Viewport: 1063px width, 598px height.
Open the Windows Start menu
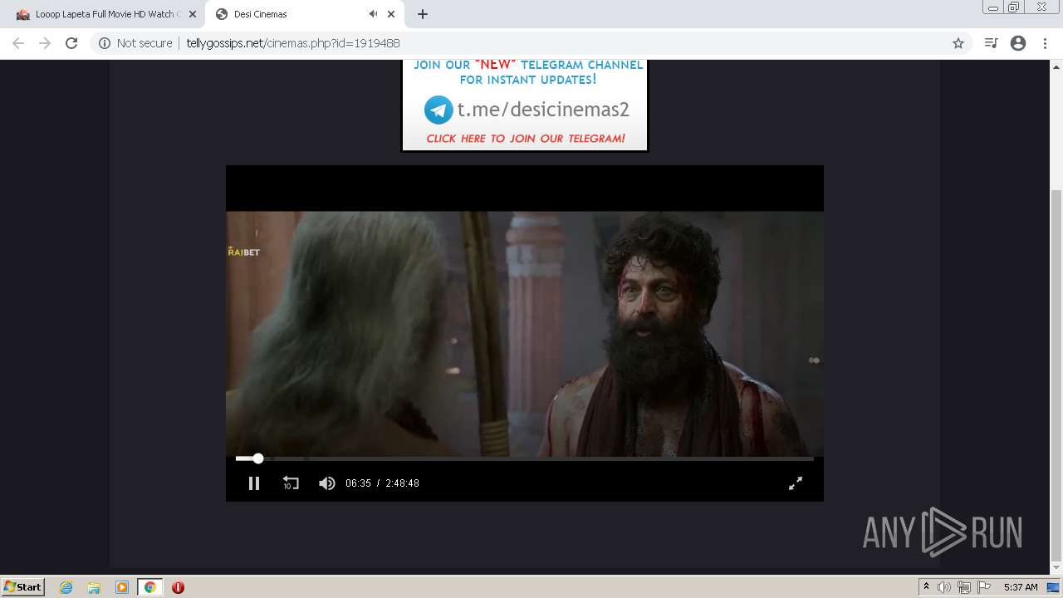(23, 586)
